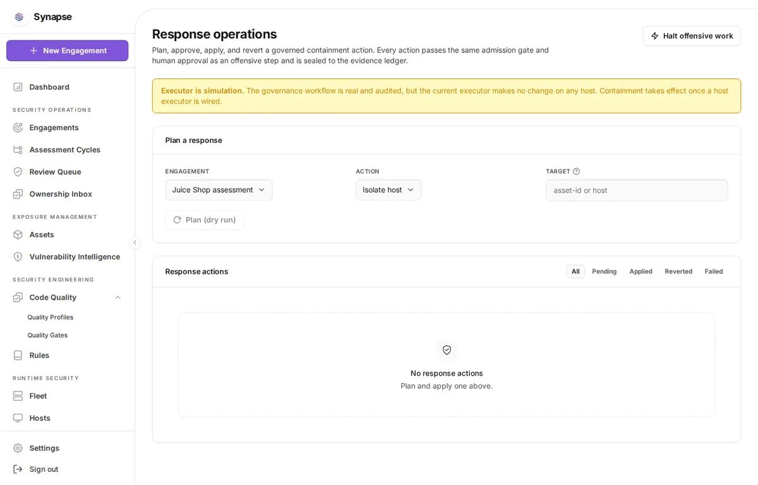Open the Action dropdown Isolate host
This screenshot has width=758, height=485.
pos(388,190)
